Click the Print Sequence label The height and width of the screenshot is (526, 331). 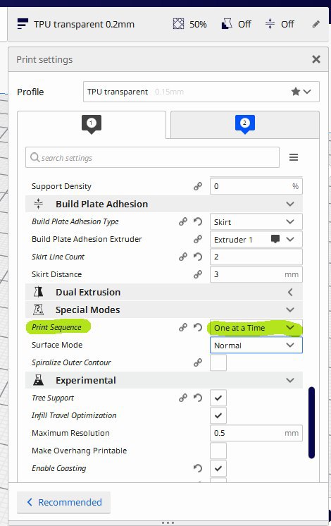pyautogui.click(x=56, y=327)
